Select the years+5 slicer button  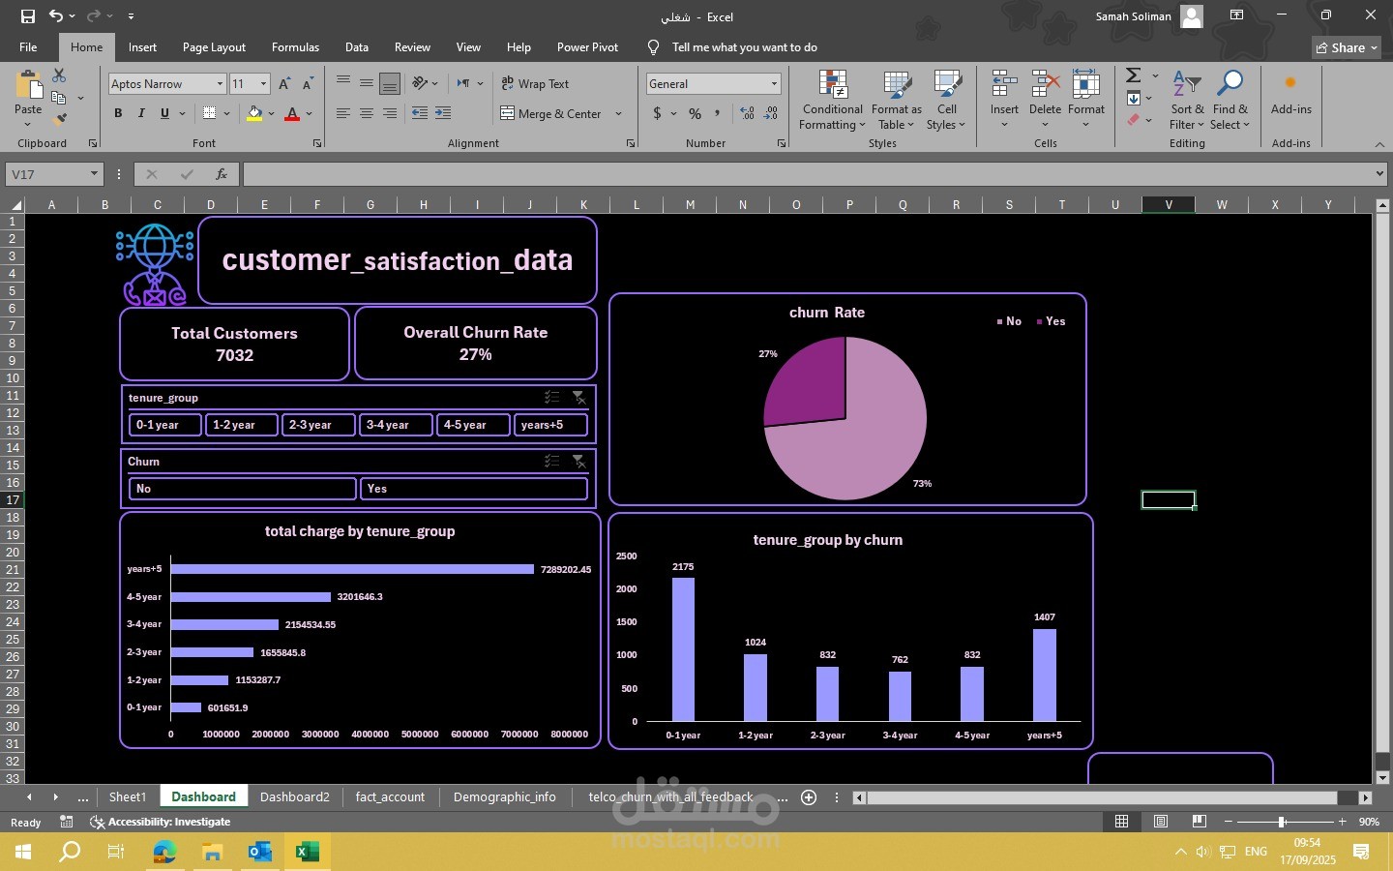point(550,425)
